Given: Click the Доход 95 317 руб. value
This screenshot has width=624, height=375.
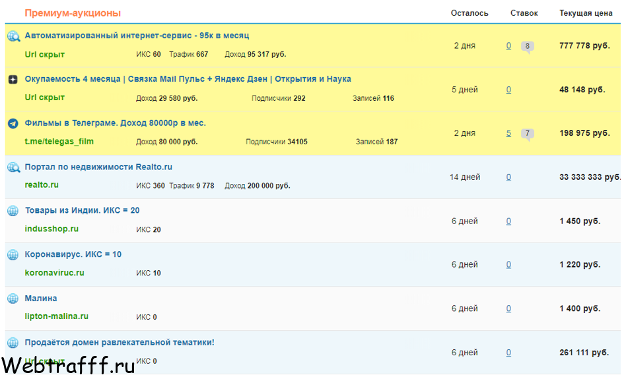Looking at the screenshot, I should (256, 55).
